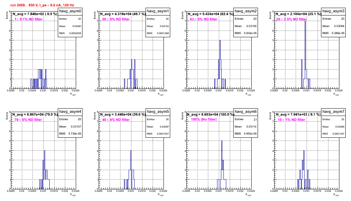Click the A_LED axis title under havg_asym7 plot

coord(336,195)
